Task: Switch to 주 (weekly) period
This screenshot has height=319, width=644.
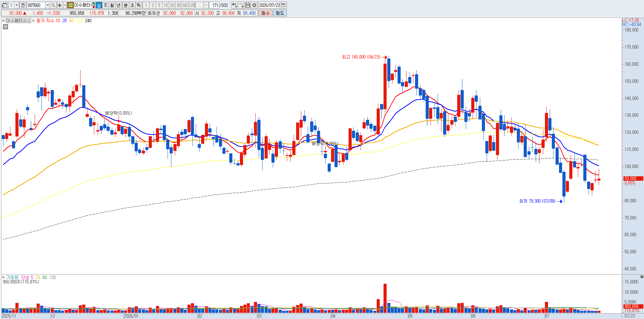Action: (x=106, y=5)
